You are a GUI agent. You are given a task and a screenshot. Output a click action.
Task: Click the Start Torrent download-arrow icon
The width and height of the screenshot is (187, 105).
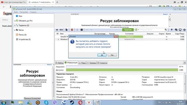click(x=77, y=30)
